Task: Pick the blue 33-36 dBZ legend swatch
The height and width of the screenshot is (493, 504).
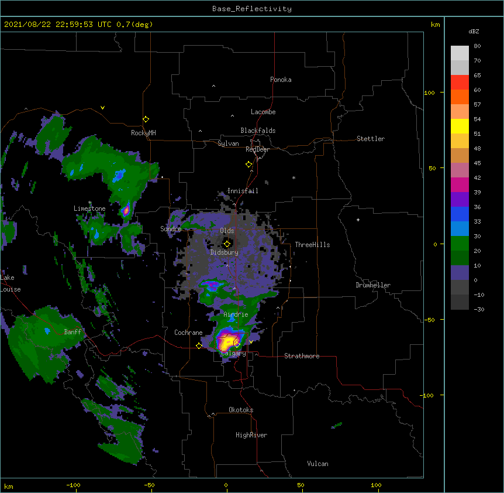Action: click(x=460, y=214)
